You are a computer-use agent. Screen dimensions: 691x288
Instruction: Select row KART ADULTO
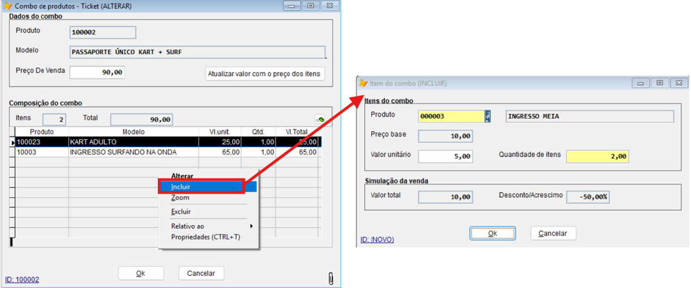[x=169, y=142]
